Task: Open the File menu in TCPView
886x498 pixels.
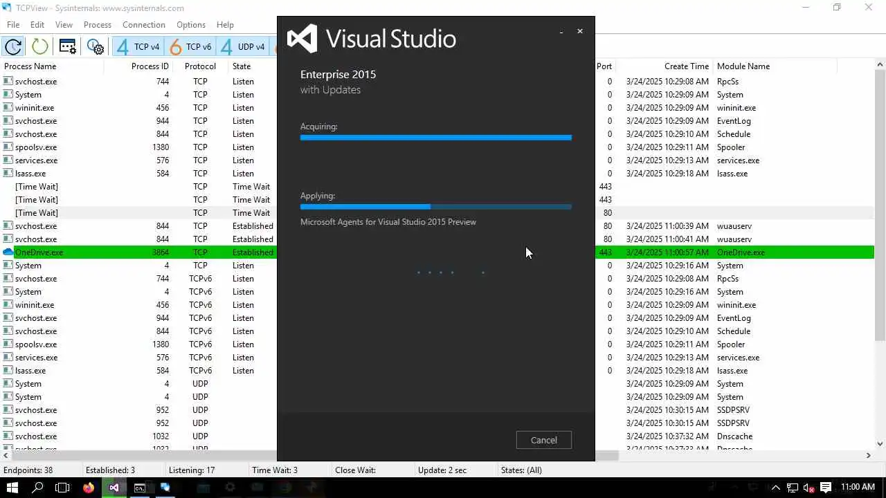Action: click(x=13, y=24)
